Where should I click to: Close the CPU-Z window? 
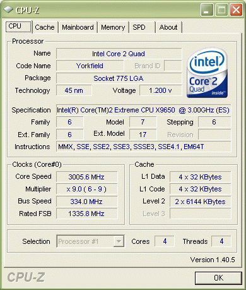pyautogui.click(x=236, y=10)
